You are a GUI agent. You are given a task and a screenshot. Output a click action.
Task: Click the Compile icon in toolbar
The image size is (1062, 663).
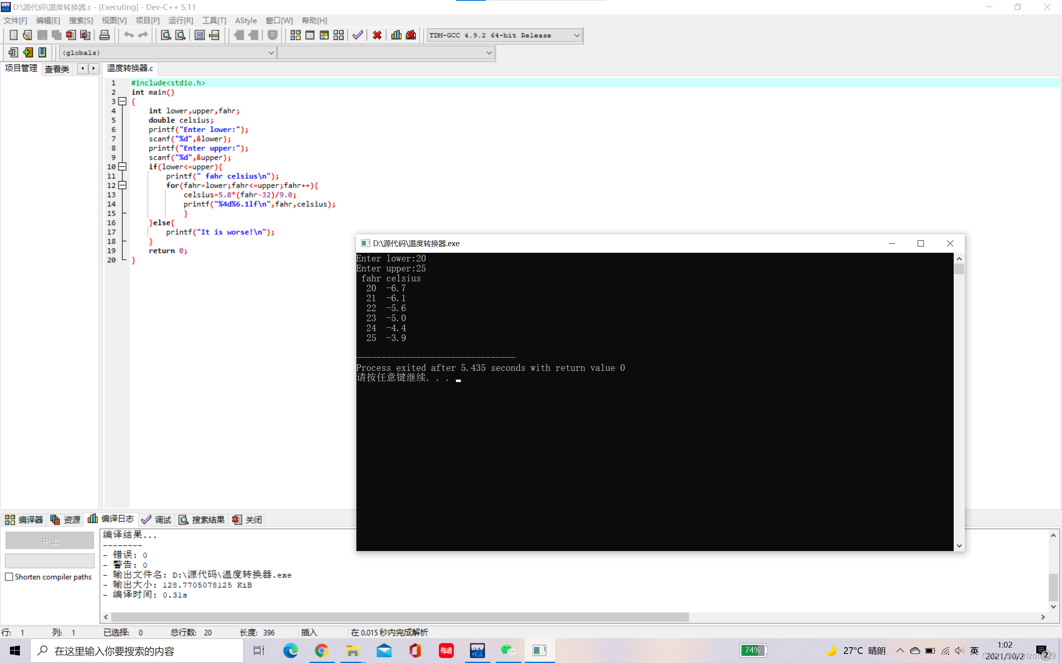(x=295, y=35)
